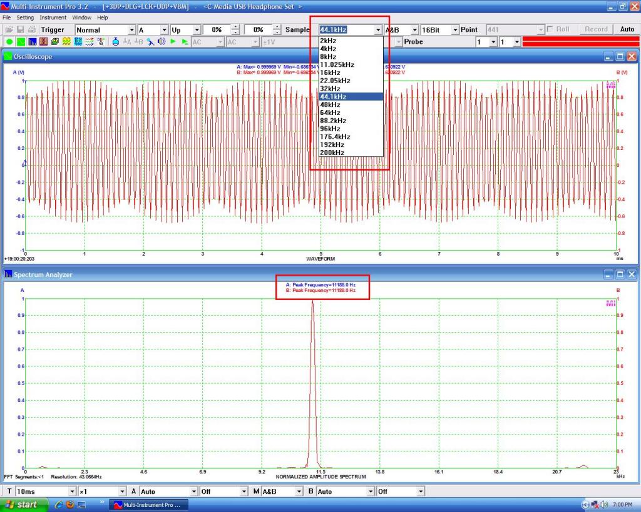Open the Spectrum Analyzer from the toolbar
The width and height of the screenshot is (641, 512).
[x=32, y=42]
